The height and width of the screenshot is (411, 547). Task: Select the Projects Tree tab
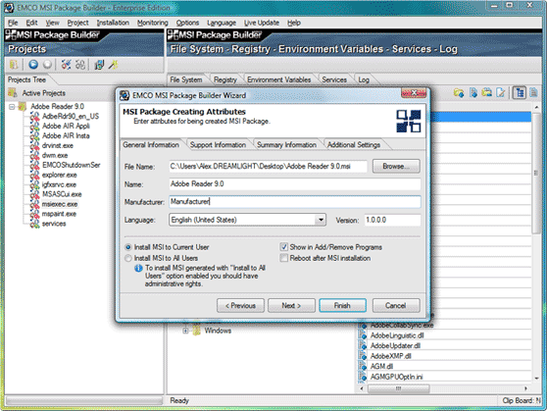coord(26,79)
